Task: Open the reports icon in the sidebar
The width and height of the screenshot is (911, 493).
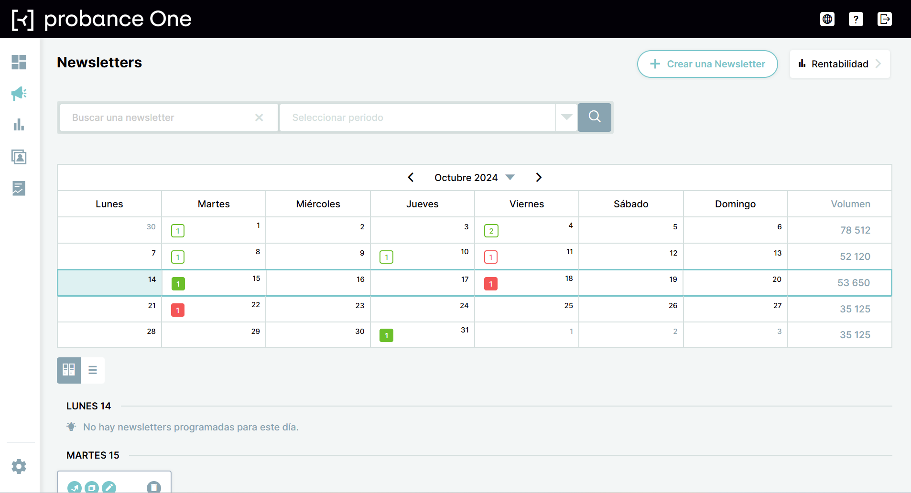Action: point(19,188)
